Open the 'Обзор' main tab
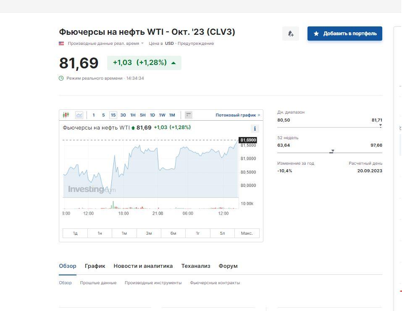Viewport: 402px width, 311px height. point(68,266)
